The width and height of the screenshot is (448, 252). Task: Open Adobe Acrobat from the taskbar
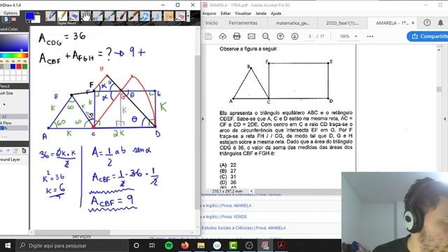(x=281, y=246)
